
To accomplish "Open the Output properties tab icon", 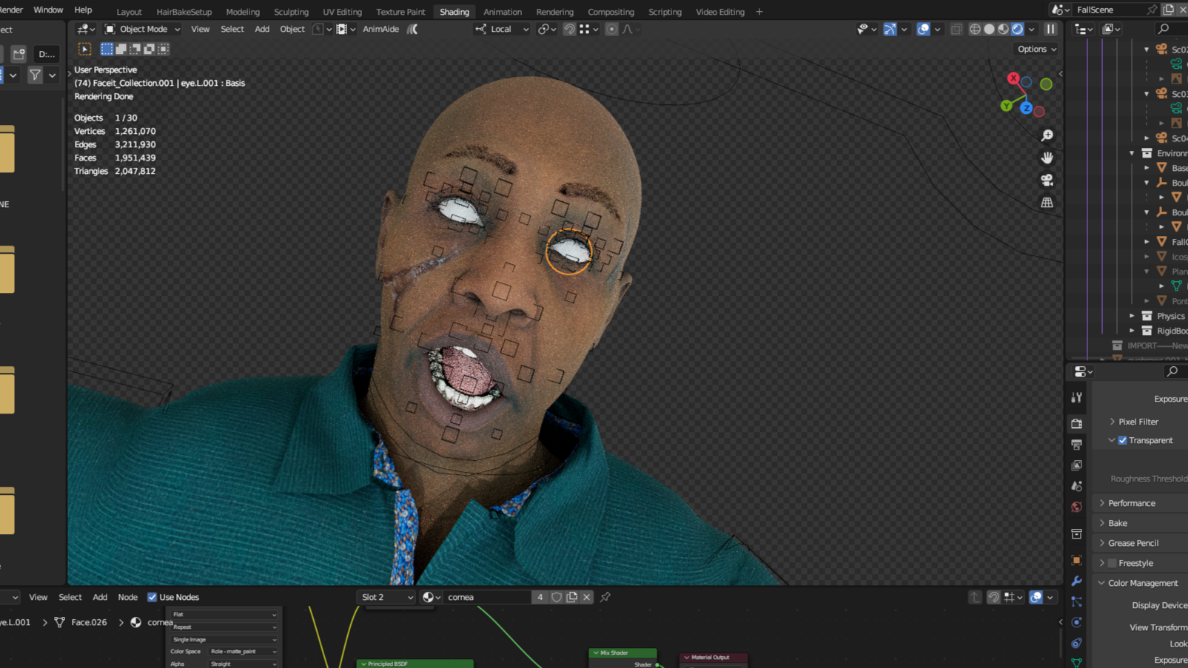I will [1076, 445].
